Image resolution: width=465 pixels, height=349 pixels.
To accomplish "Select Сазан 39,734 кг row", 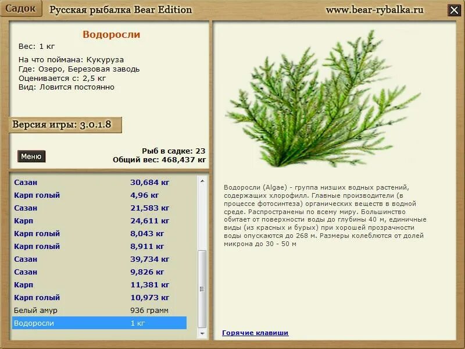I will [x=99, y=259].
